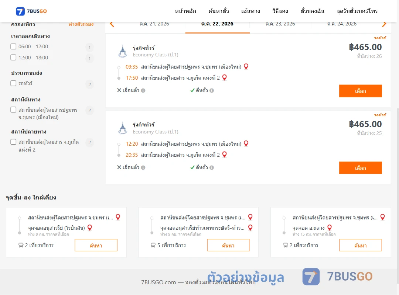Select the 12:20 trip with เลือก button
This screenshot has height=295, width=399.
click(x=360, y=168)
